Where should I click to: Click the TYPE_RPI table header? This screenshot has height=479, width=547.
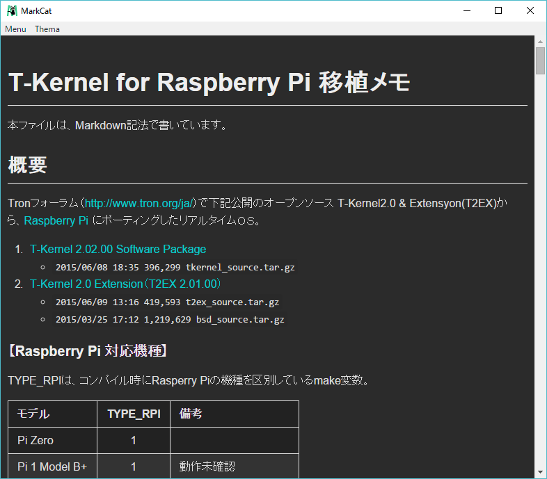[x=134, y=414]
